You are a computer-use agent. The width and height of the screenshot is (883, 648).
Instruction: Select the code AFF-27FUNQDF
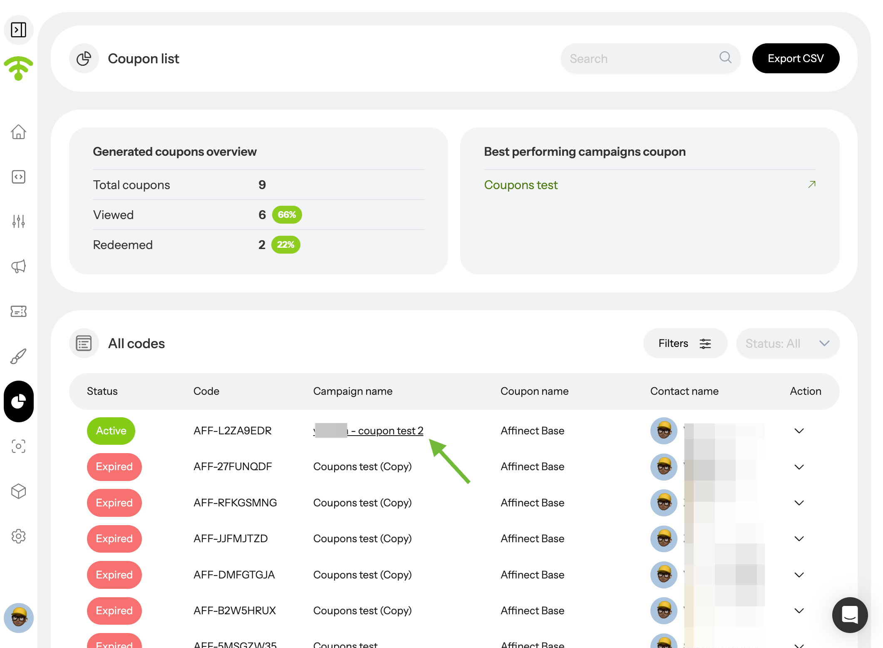pyautogui.click(x=233, y=467)
